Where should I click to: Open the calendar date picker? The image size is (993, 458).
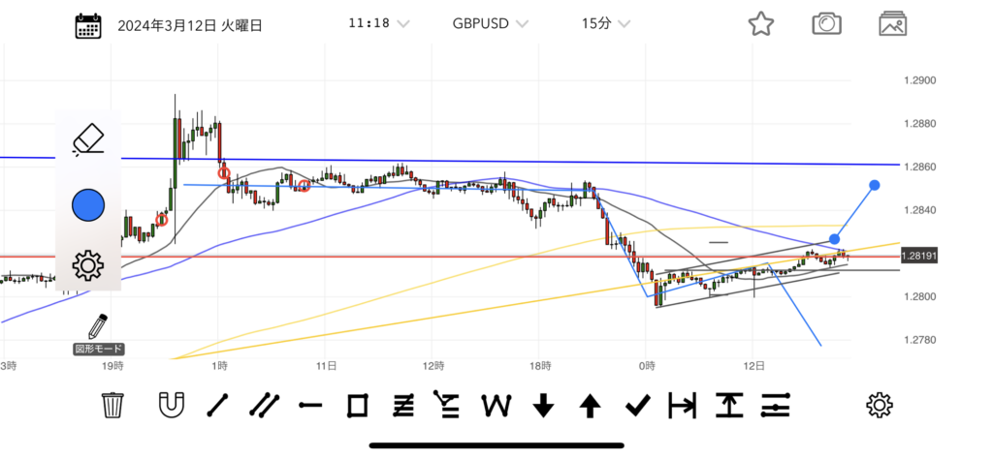(x=89, y=24)
